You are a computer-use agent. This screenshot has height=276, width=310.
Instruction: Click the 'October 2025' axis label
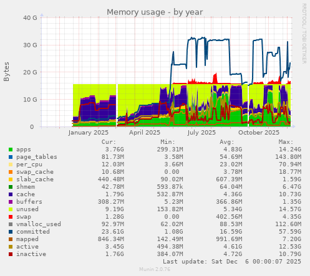coord(259,133)
